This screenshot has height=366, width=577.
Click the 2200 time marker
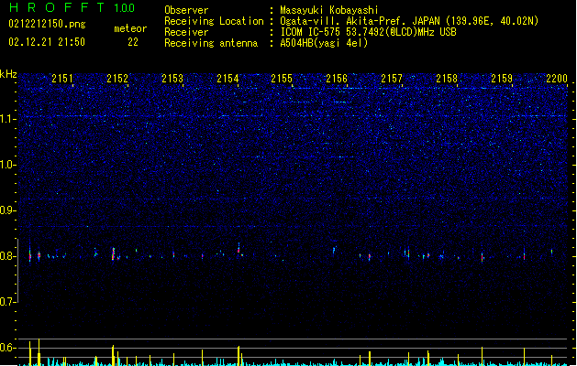pyautogui.click(x=557, y=79)
